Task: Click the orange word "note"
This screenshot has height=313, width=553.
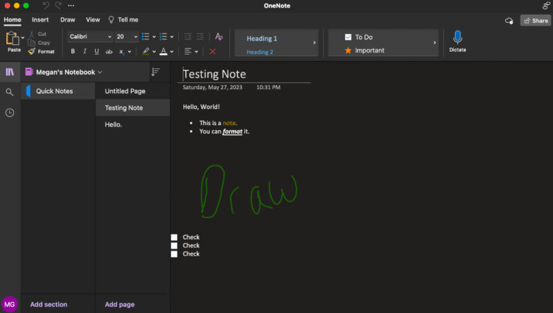Action: click(x=229, y=123)
